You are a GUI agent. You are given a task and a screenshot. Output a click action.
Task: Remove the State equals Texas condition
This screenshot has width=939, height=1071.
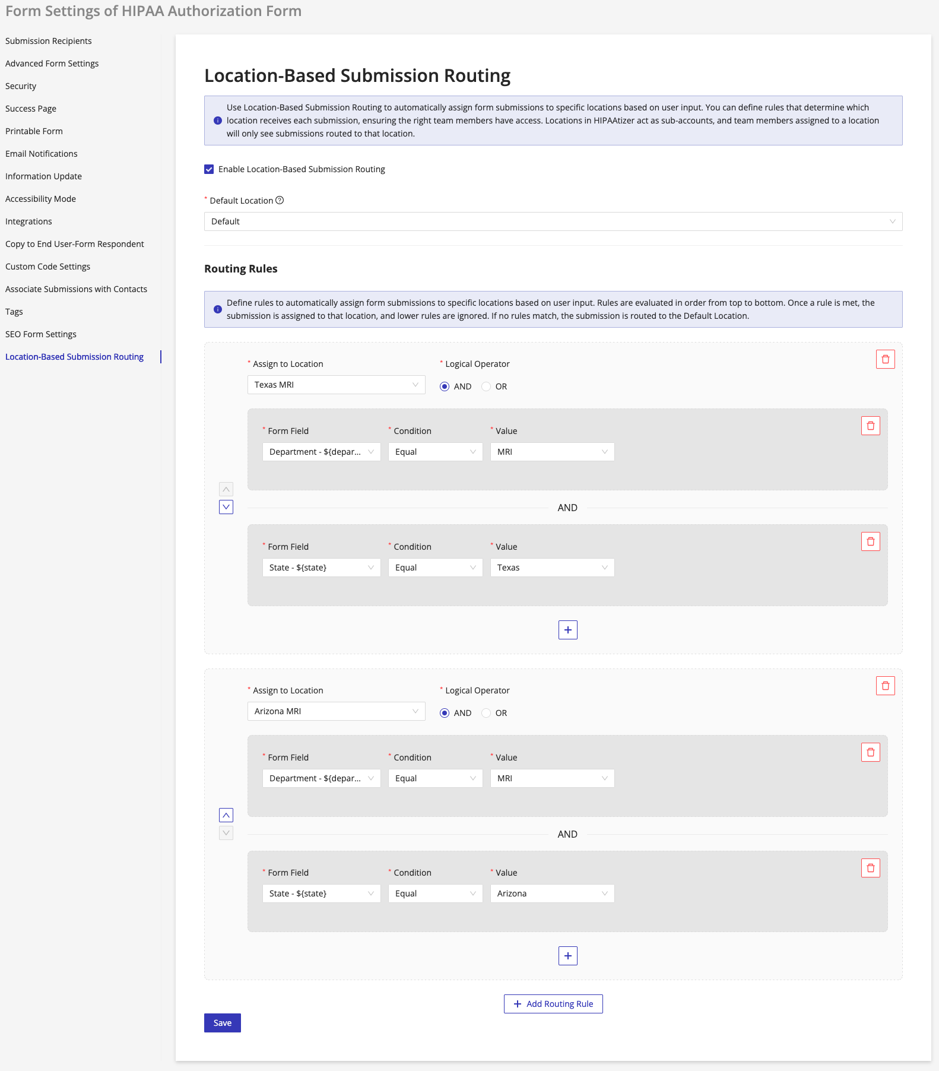(870, 541)
